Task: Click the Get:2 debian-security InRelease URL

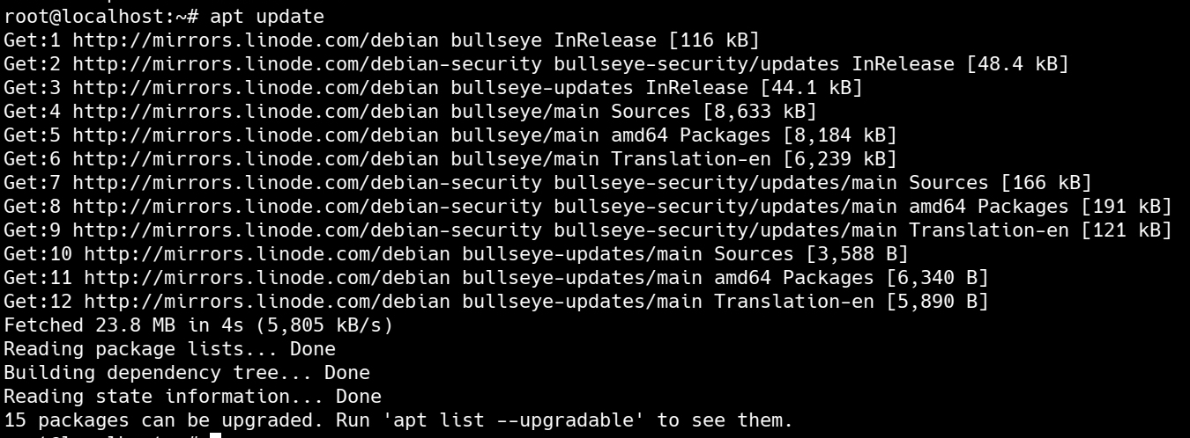Action: [x=309, y=63]
